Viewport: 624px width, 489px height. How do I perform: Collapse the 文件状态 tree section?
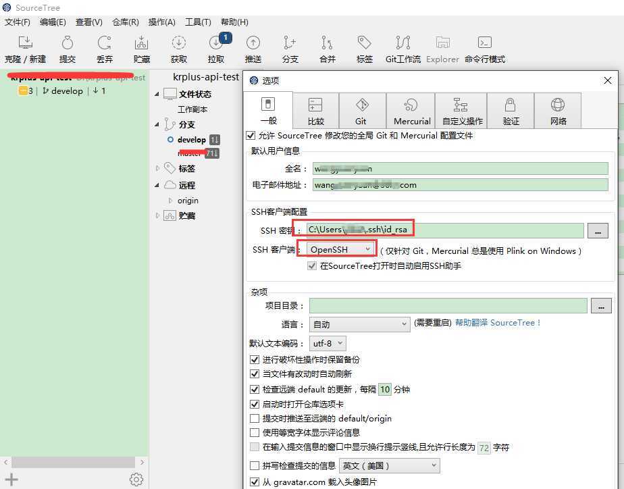pyautogui.click(x=157, y=95)
